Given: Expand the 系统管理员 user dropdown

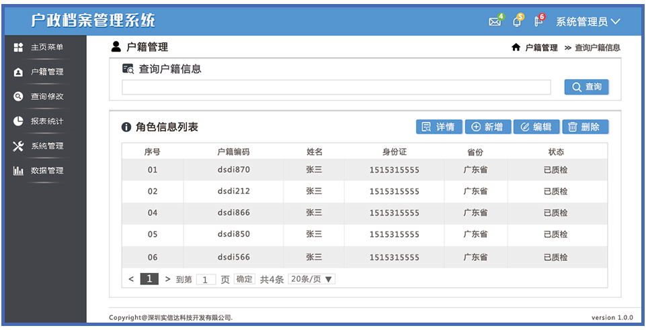Looking at the screenshot, I should [x=588, y=21].
